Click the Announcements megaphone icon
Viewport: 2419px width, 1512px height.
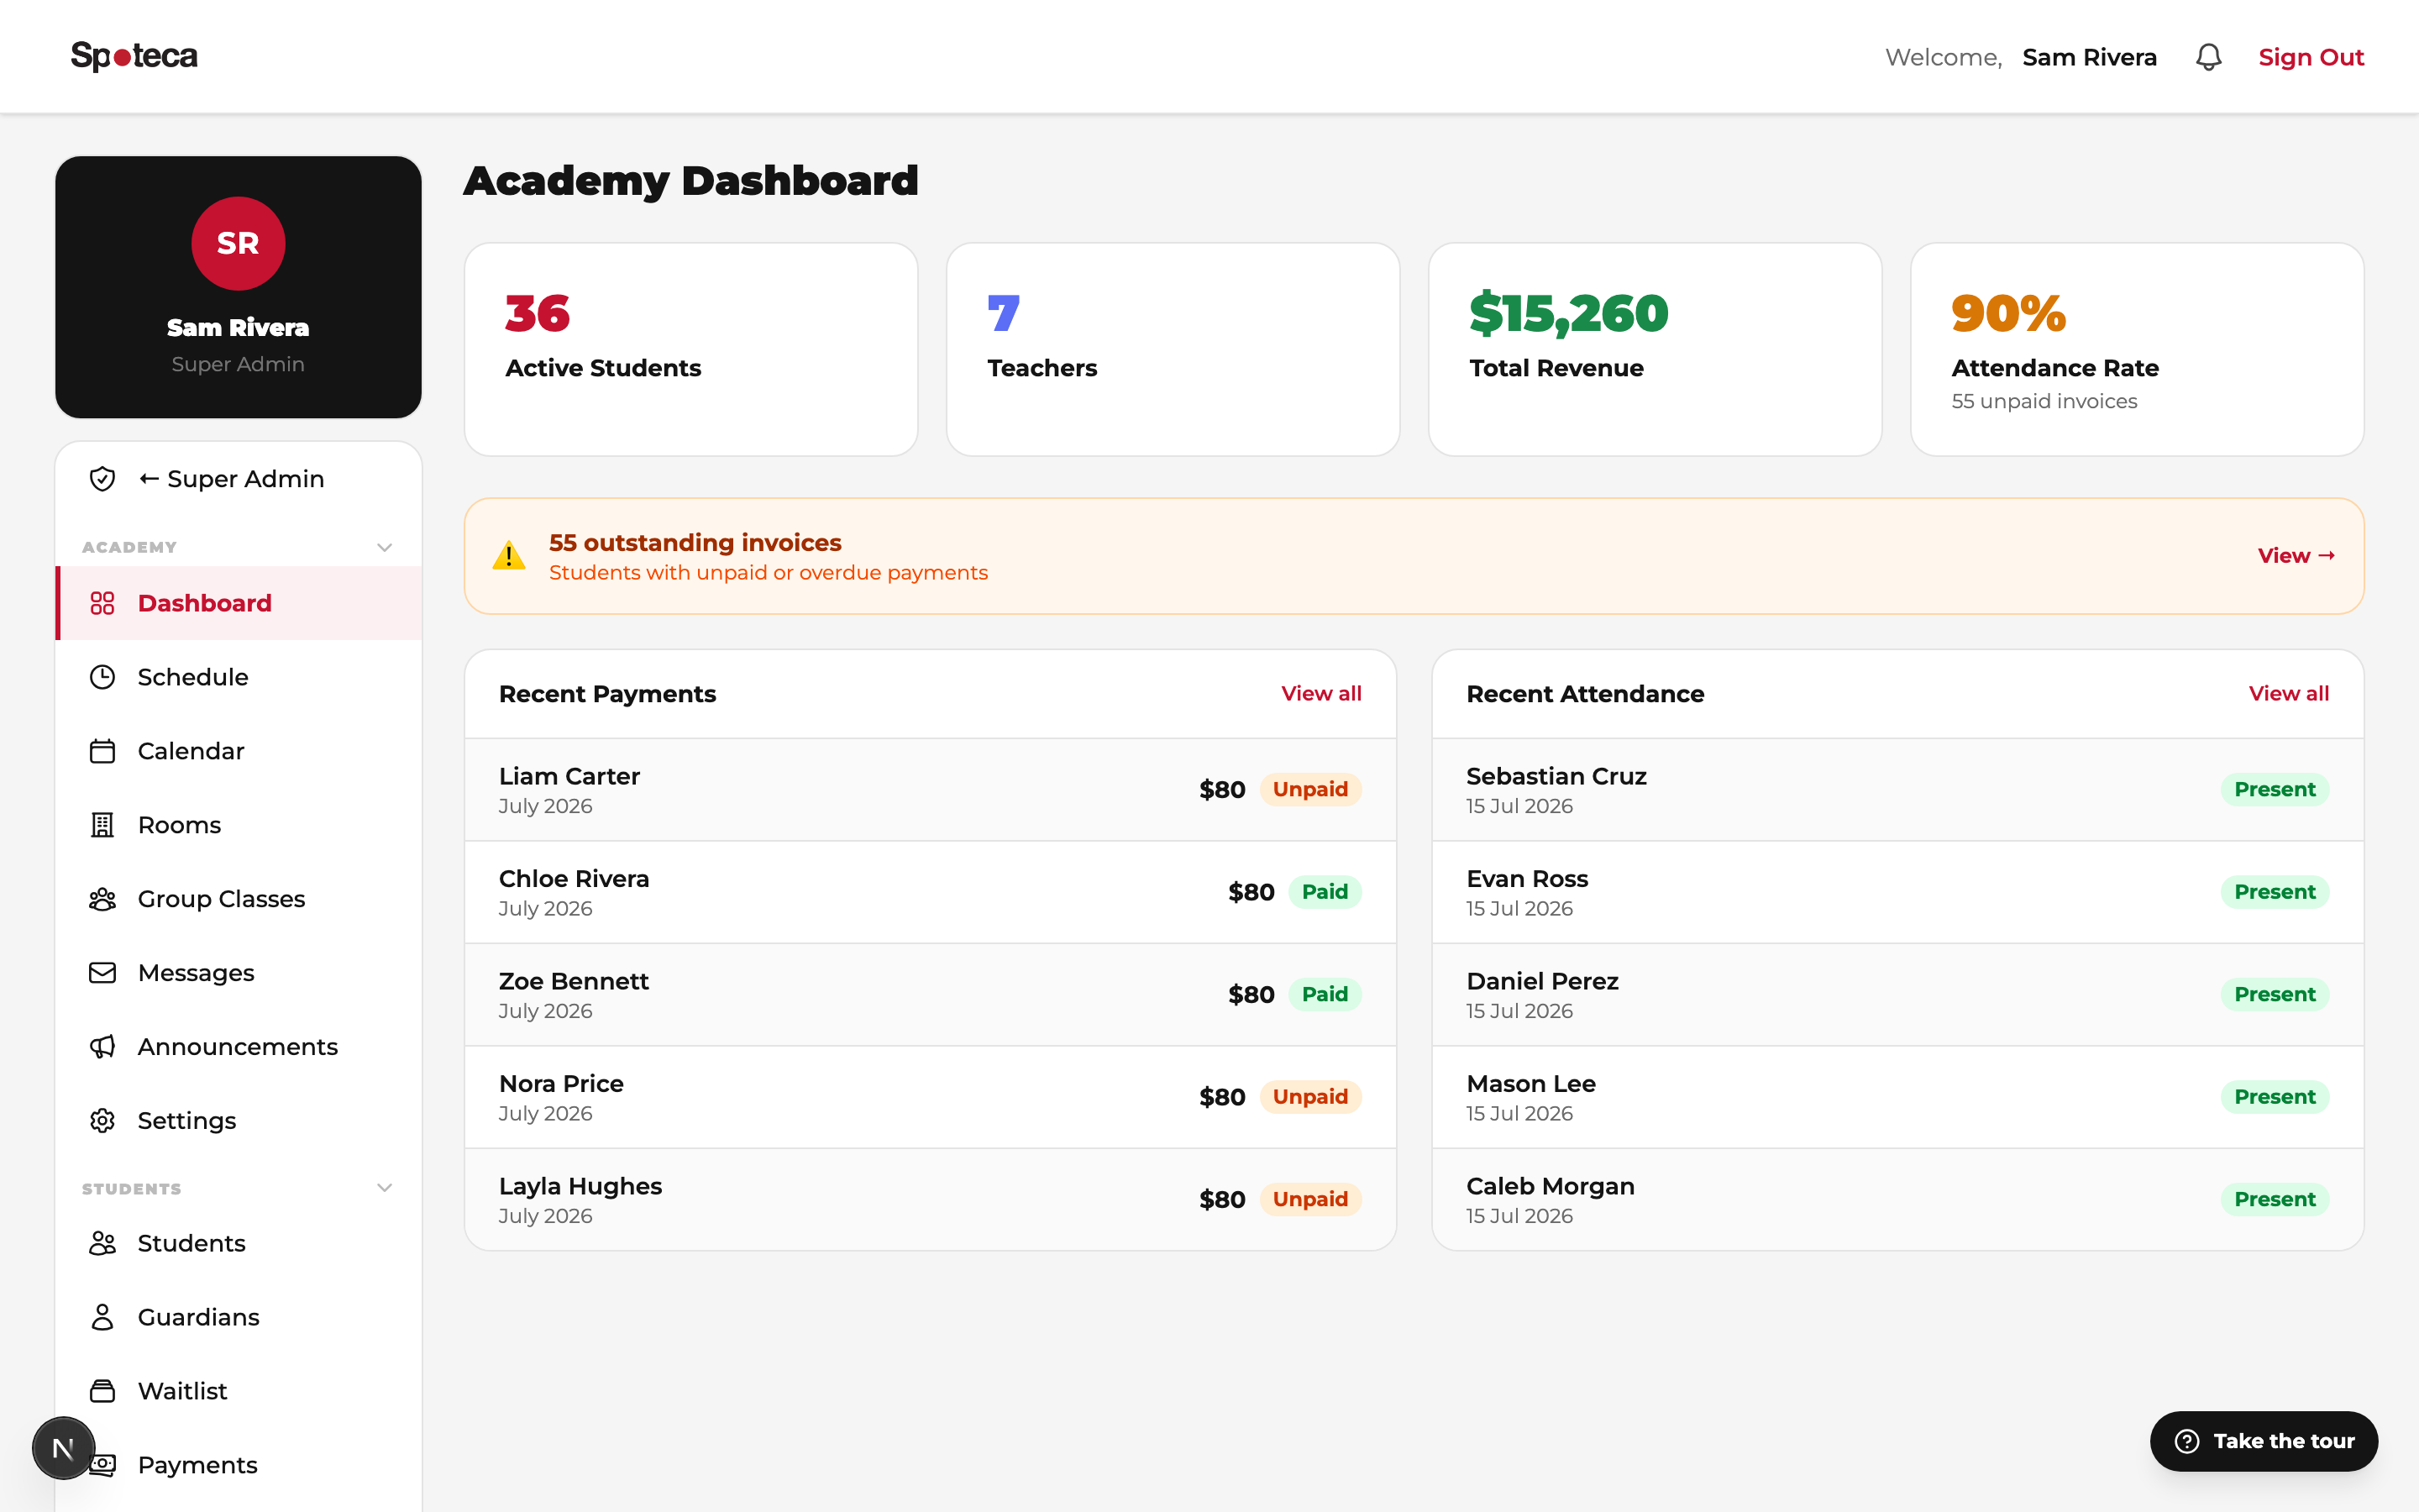click(x=102, y=1047)
